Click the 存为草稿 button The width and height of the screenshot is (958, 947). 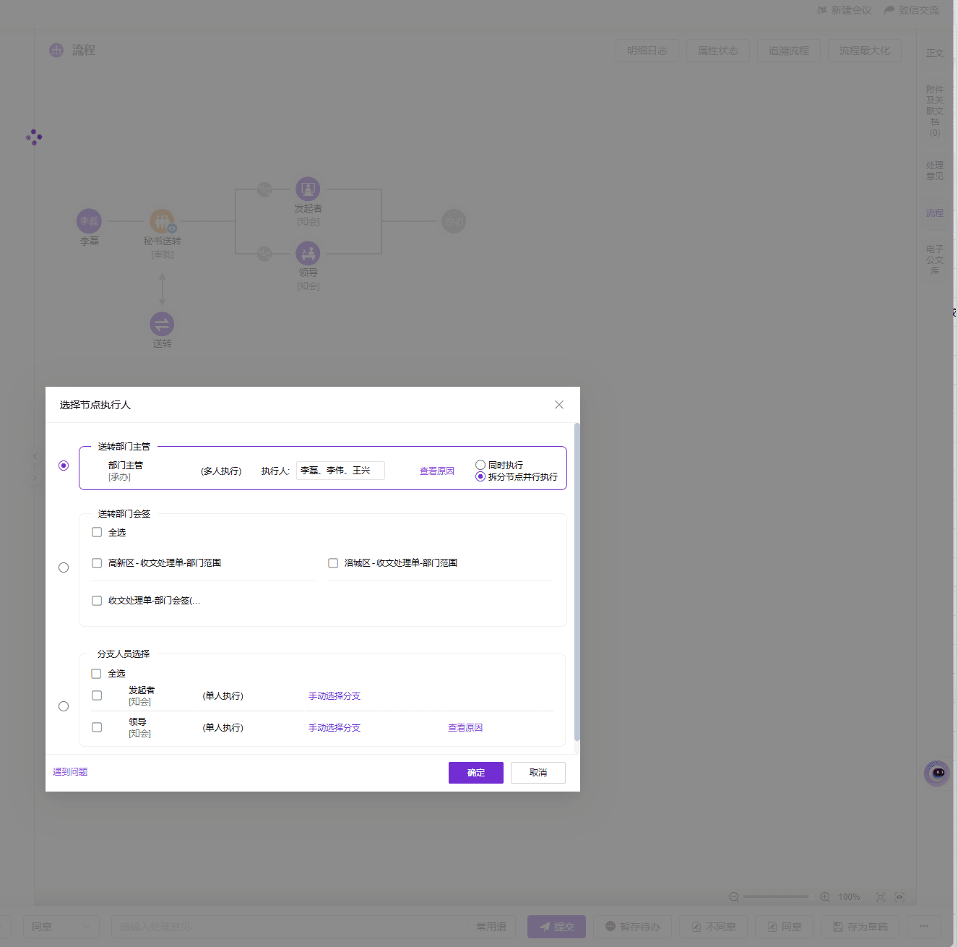(x=860, y=927)
